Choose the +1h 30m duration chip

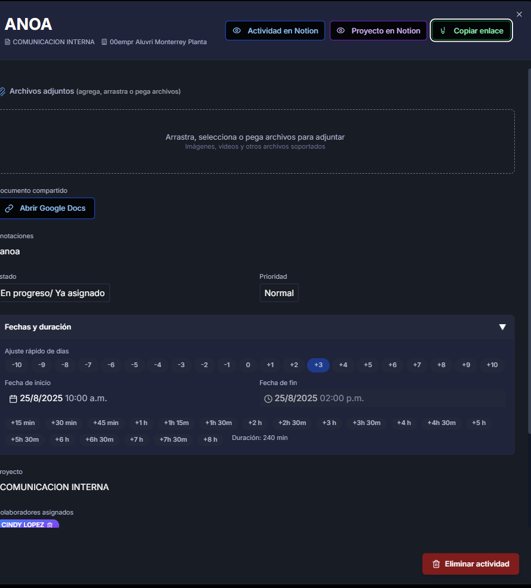pos(219,423)
